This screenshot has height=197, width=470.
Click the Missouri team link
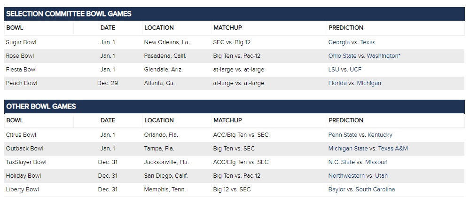(x=376, y=162)
